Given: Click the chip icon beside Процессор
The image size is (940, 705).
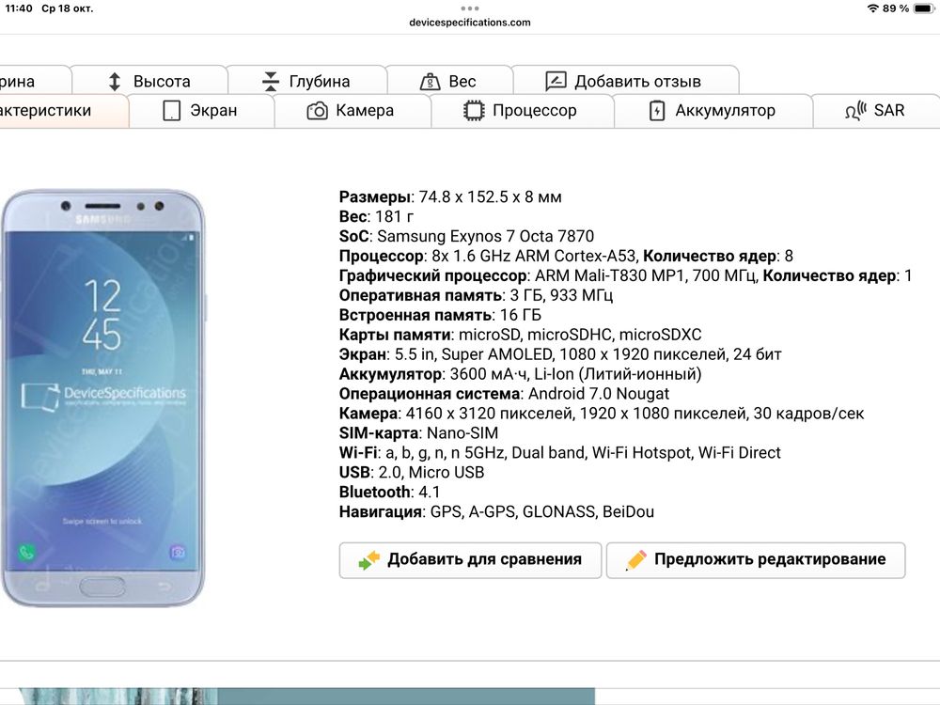Looking at the screenshot, I should [x=474, y=111].
